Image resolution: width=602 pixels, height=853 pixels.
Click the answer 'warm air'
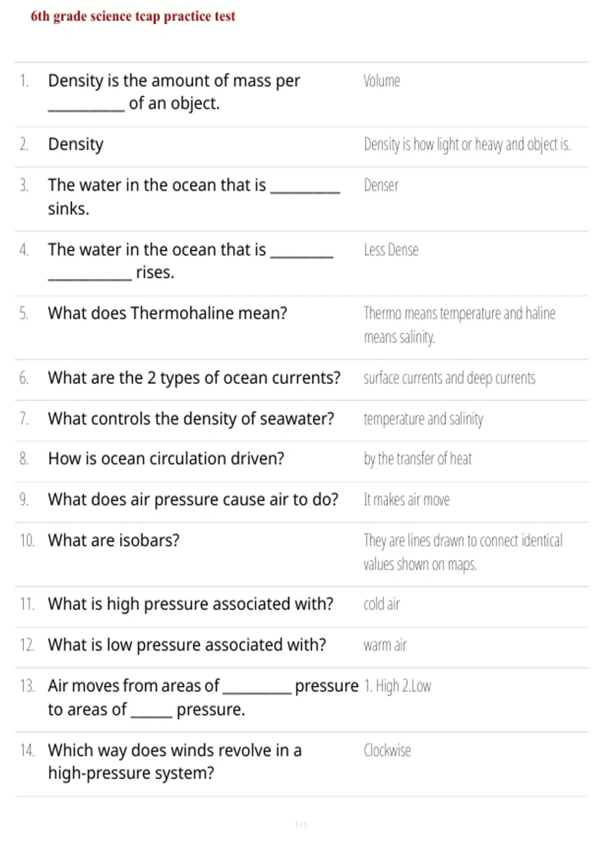coord(385,645)
